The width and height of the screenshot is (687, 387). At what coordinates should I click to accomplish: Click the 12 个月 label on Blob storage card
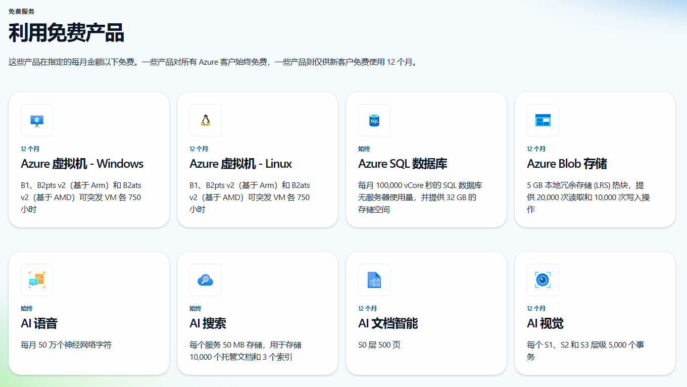coord(536,149)
